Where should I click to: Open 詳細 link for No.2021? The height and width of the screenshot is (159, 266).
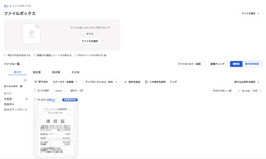coord(49,100)
